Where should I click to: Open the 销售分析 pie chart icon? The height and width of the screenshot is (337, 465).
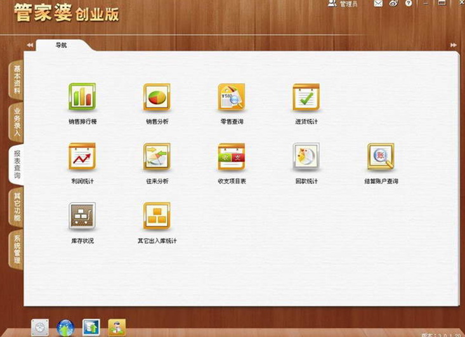click(x=157, y=96)
